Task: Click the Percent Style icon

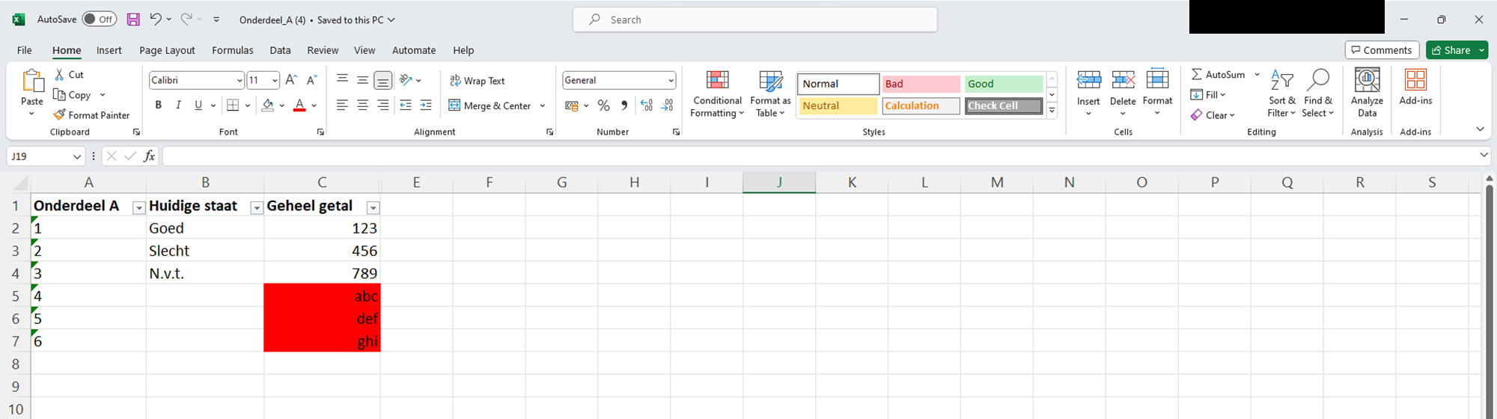Action: point(603,105)
